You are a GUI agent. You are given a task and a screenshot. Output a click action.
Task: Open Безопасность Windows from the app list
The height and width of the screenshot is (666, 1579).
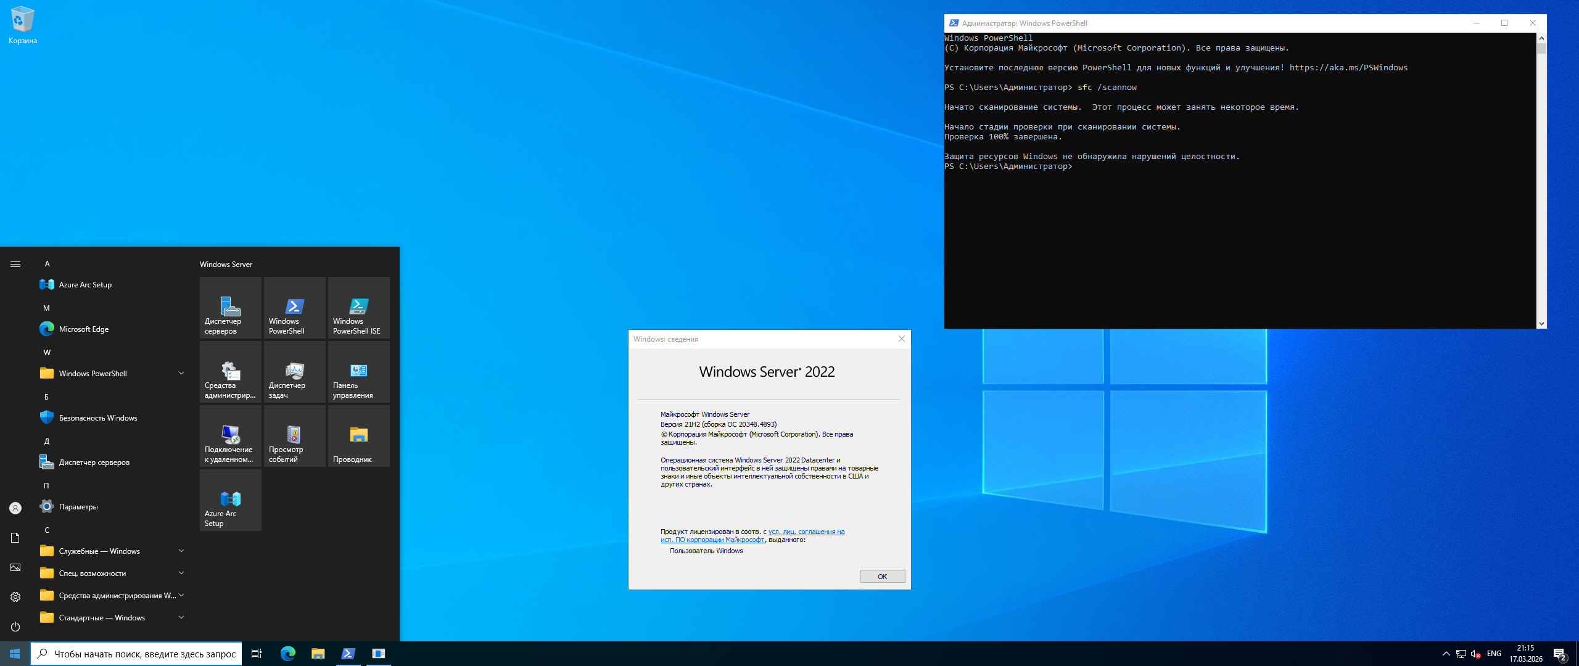(x=97, y=418)
